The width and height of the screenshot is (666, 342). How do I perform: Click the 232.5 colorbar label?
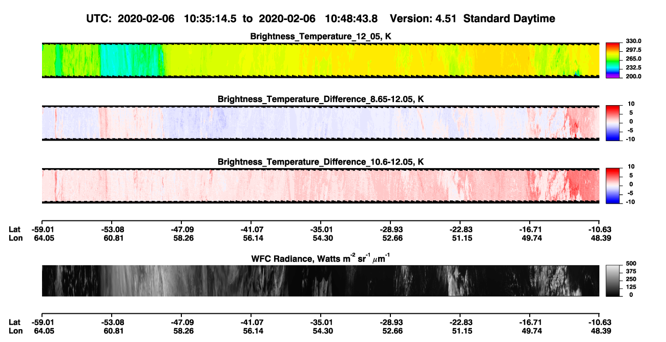click(633, 67)
